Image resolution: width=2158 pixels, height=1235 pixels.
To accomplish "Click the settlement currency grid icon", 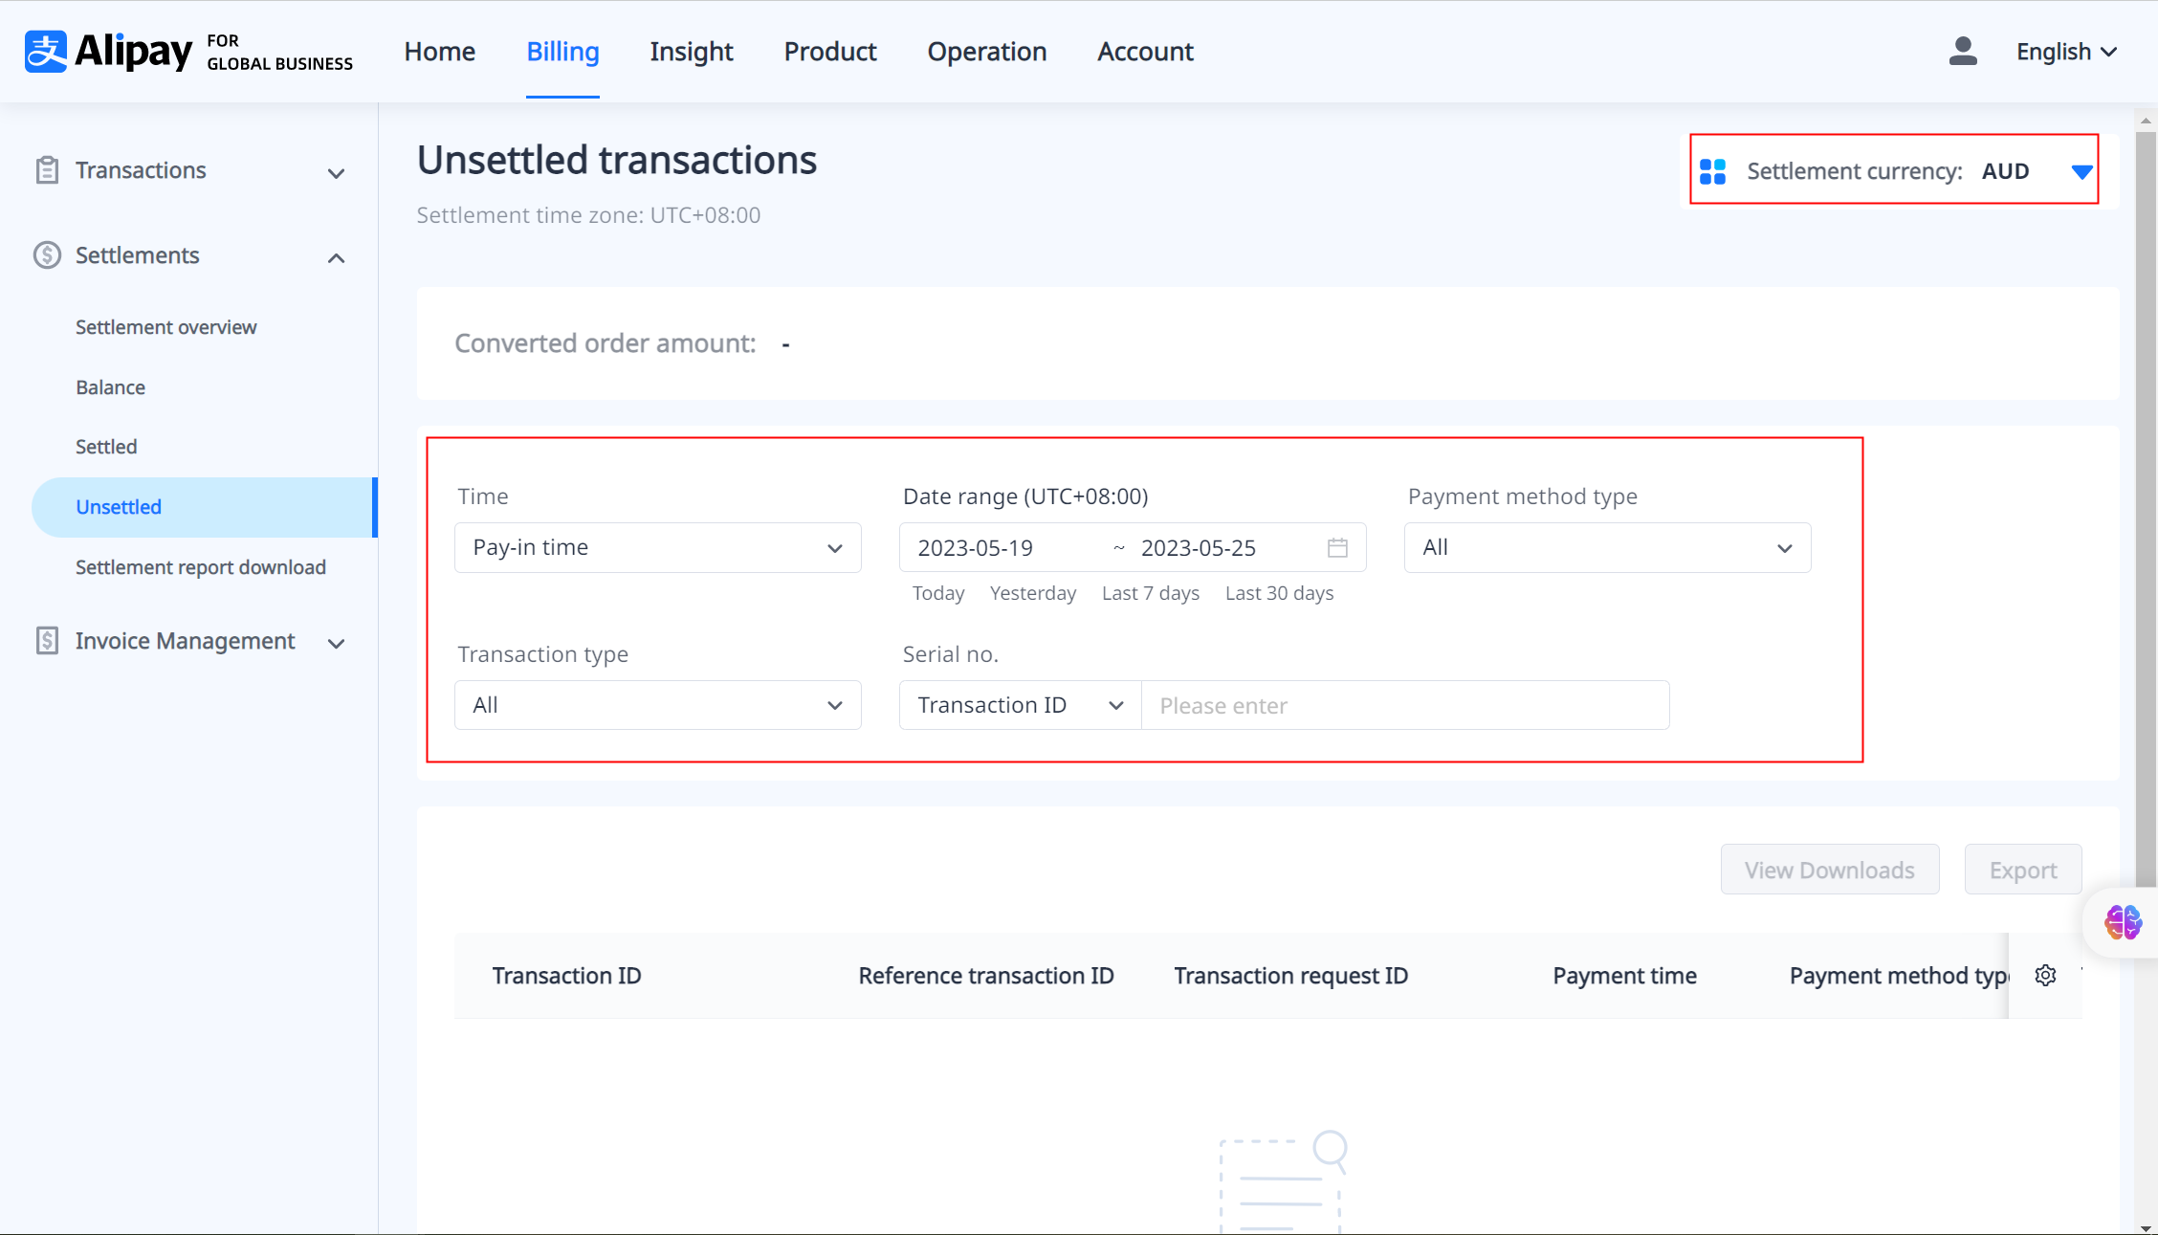I will [x=1712, y=172].
